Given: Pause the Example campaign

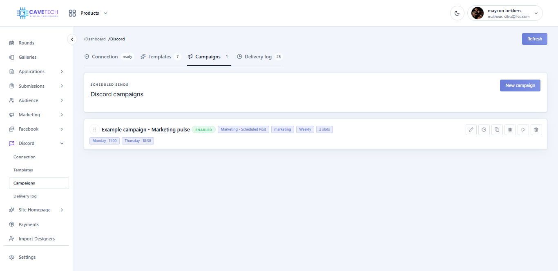Looking at the screenshot, I should (x=510, y=130).
